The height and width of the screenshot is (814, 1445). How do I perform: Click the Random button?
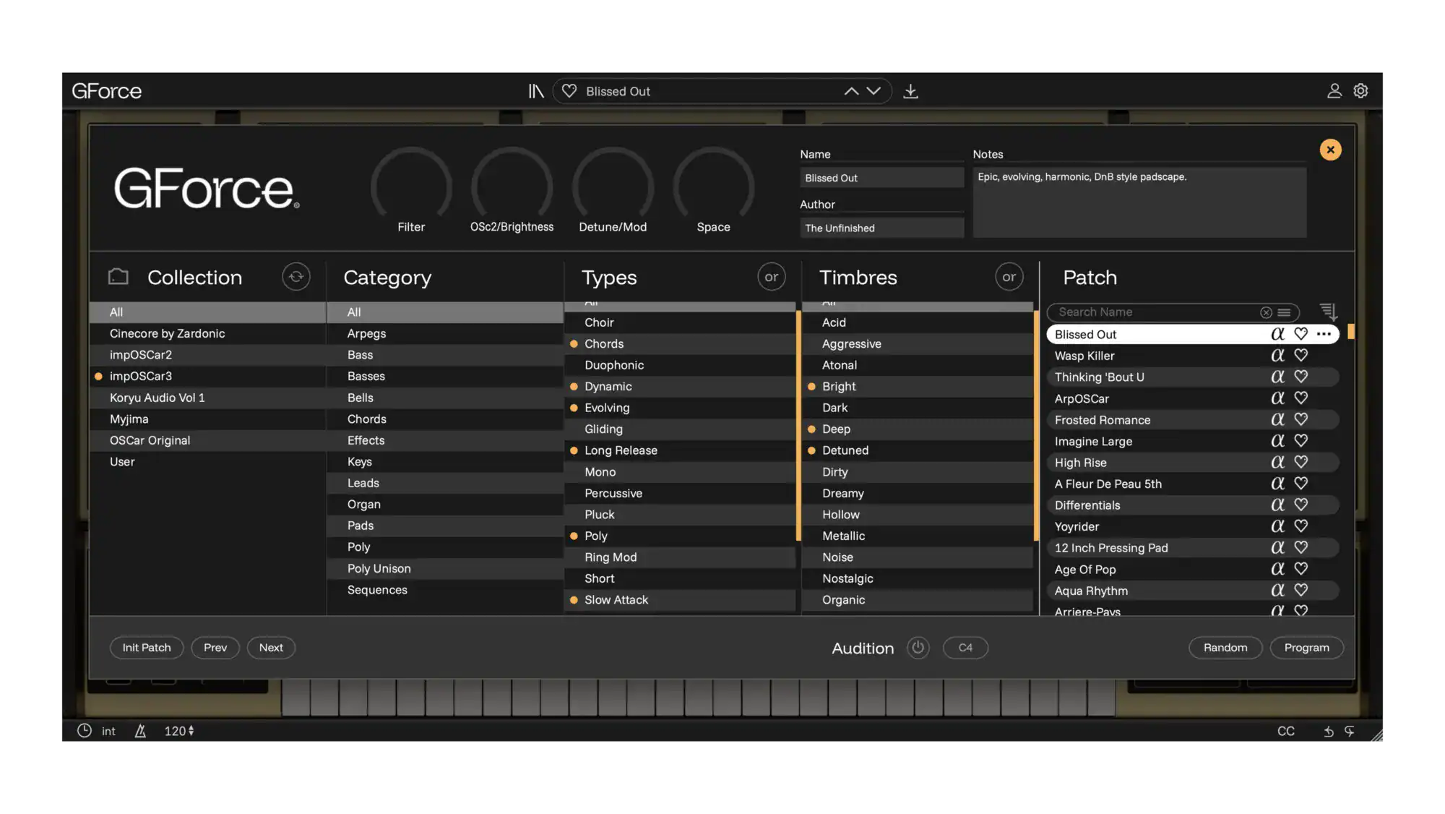click(1225, 648)
